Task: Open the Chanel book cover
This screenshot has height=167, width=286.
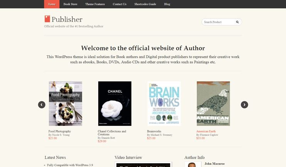Action: point(115,104)
